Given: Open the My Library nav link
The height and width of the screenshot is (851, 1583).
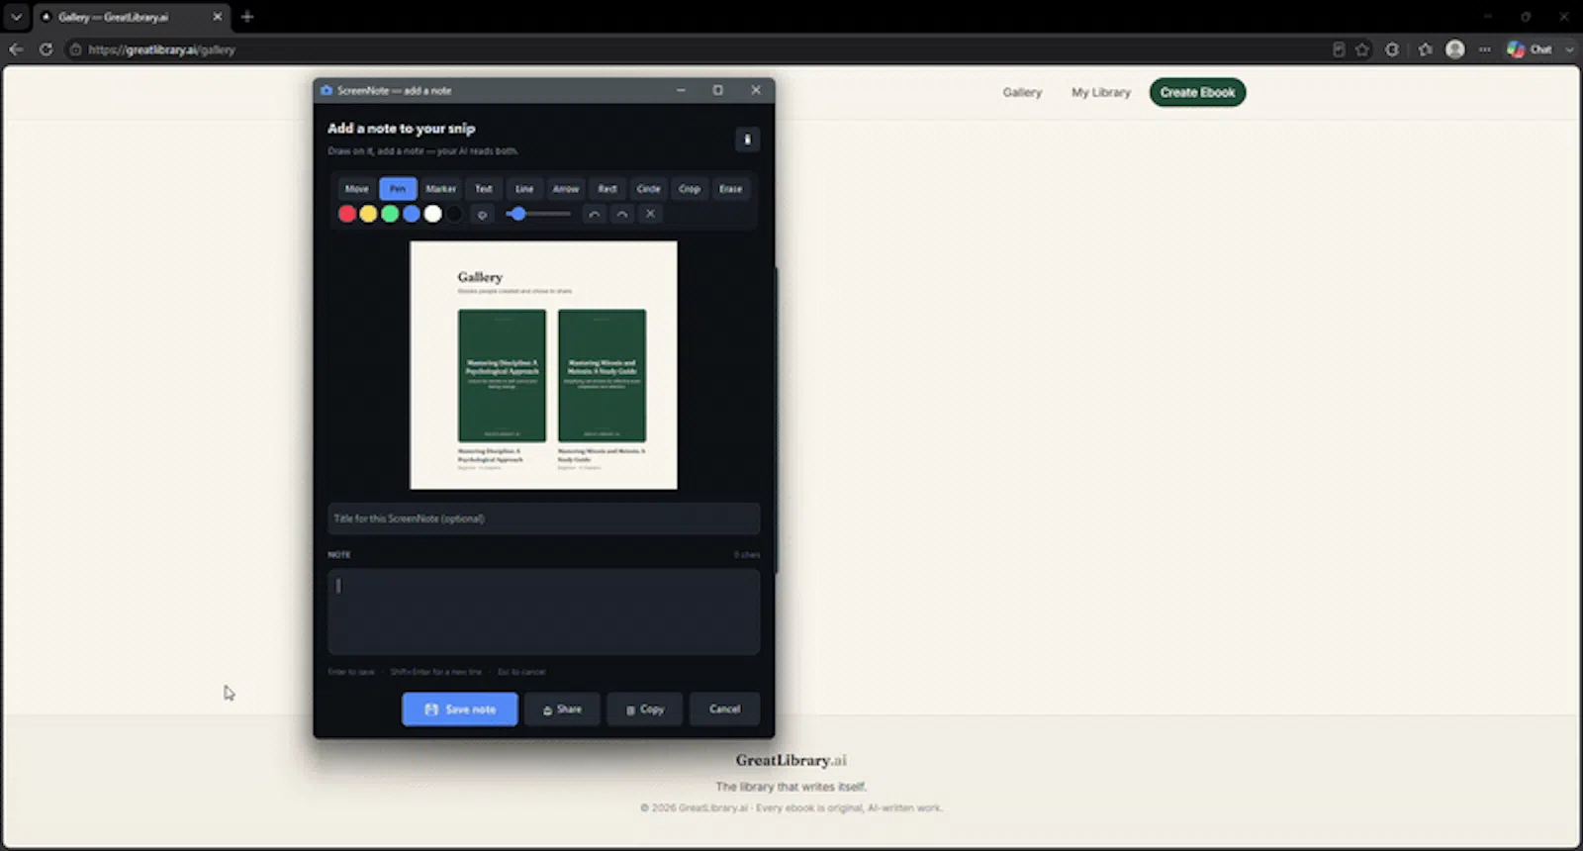Looking at the screenshot, I should 1101,92.
